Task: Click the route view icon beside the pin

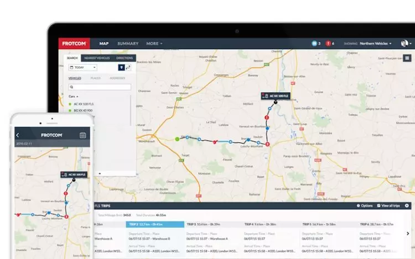Action: click(128, 67)
